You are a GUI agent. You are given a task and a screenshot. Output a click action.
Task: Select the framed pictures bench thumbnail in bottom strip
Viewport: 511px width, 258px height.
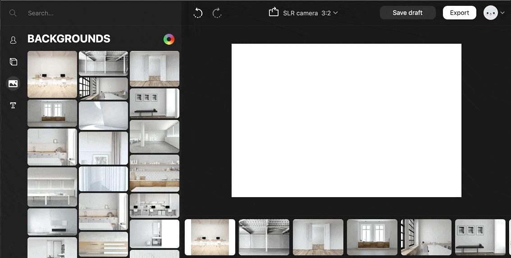480,237
